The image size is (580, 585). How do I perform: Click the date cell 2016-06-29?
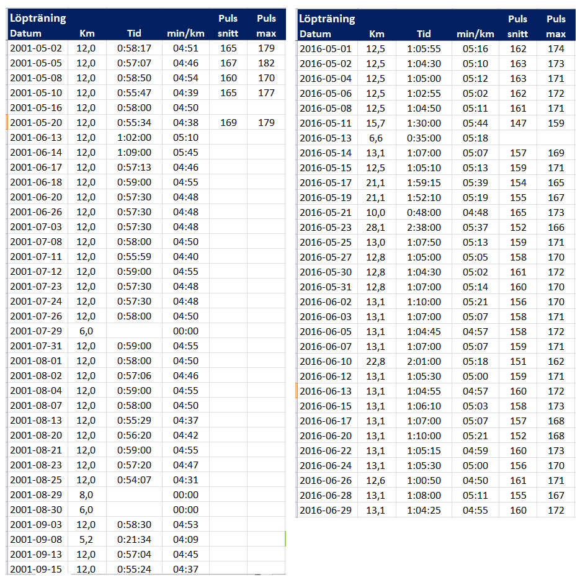tap(325, 510)
